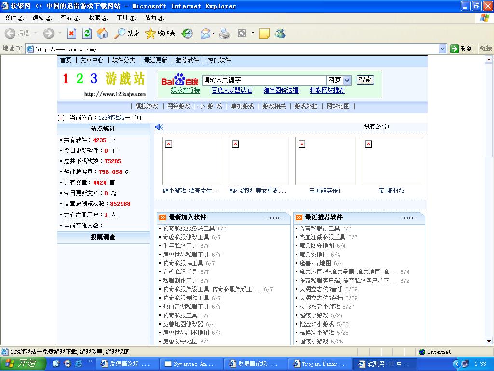Launch Internet Explorer quick launch icon
This screenshot has height=371, width=494.
point(79,364)
